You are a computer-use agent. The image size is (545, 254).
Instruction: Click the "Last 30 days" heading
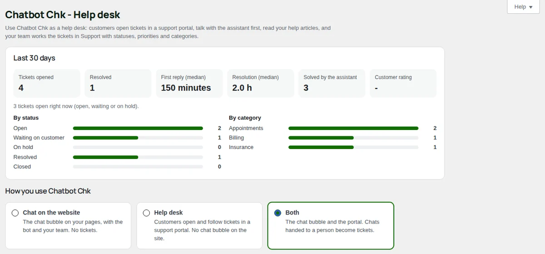pos(35,58)
